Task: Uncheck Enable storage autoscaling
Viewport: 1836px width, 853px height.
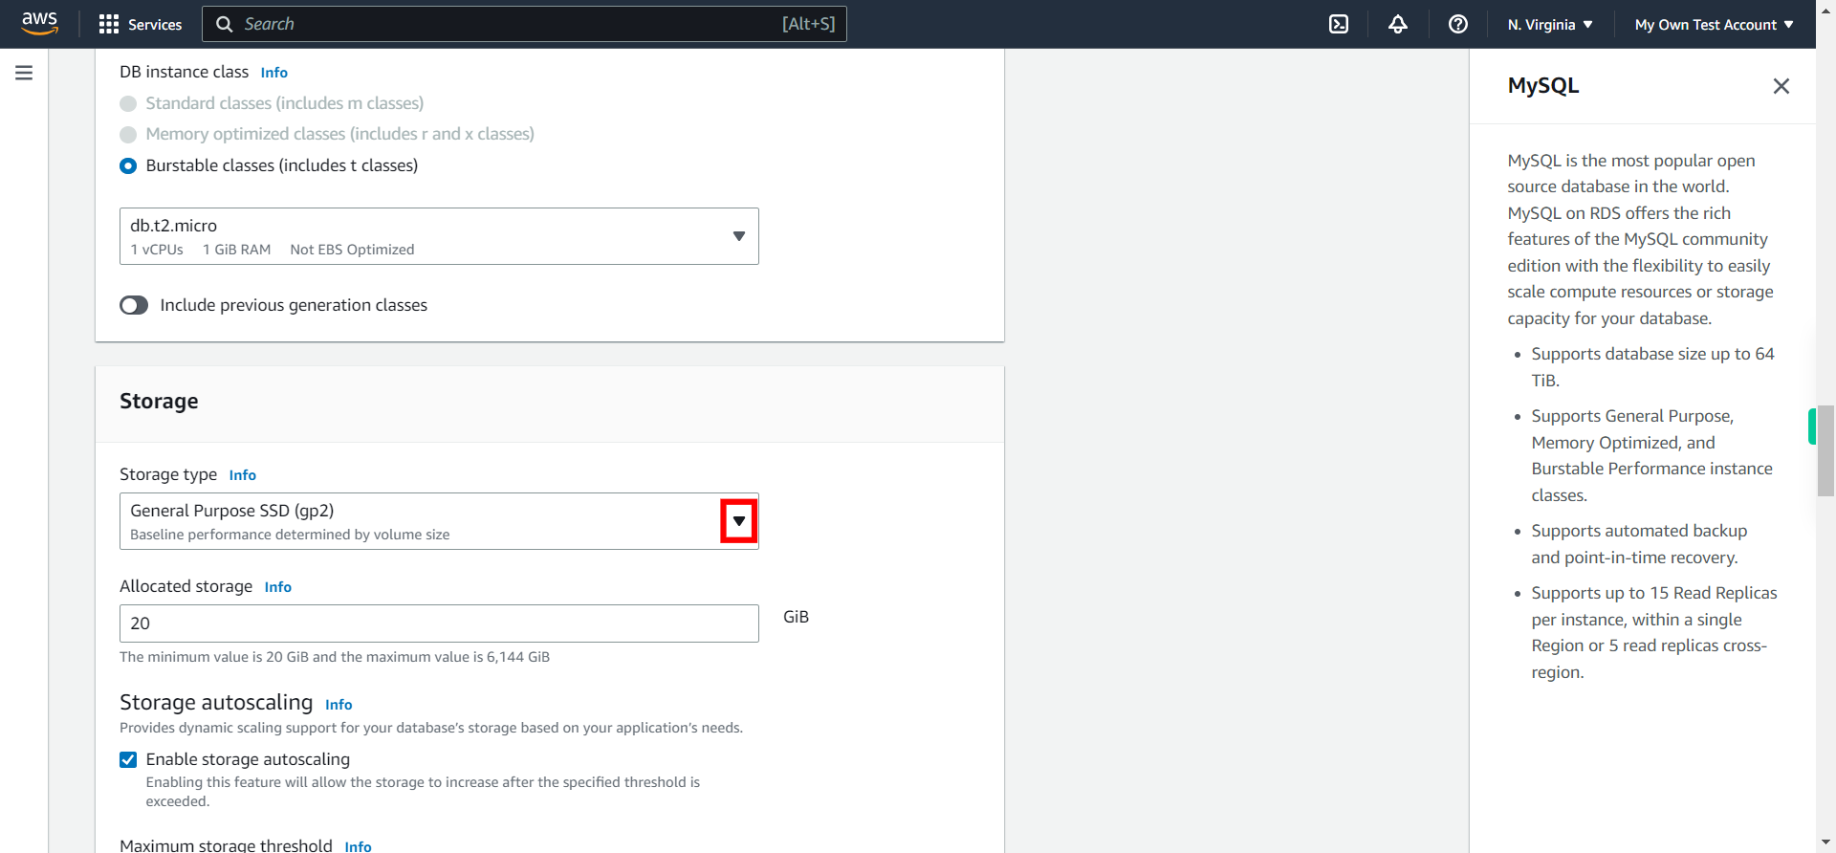Action: click(x=128, y=759)
